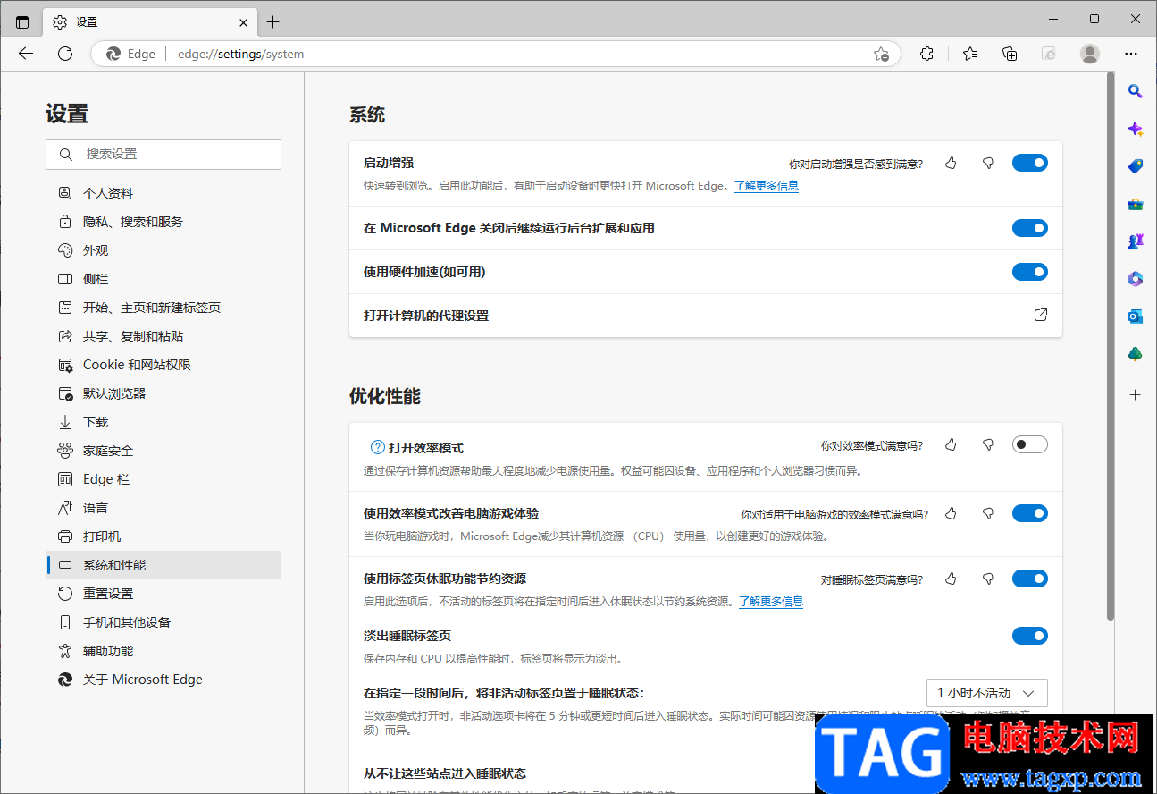Open 关于 Microsoft Edge page
1157x794 pixels.
click(x=163, y=680)
